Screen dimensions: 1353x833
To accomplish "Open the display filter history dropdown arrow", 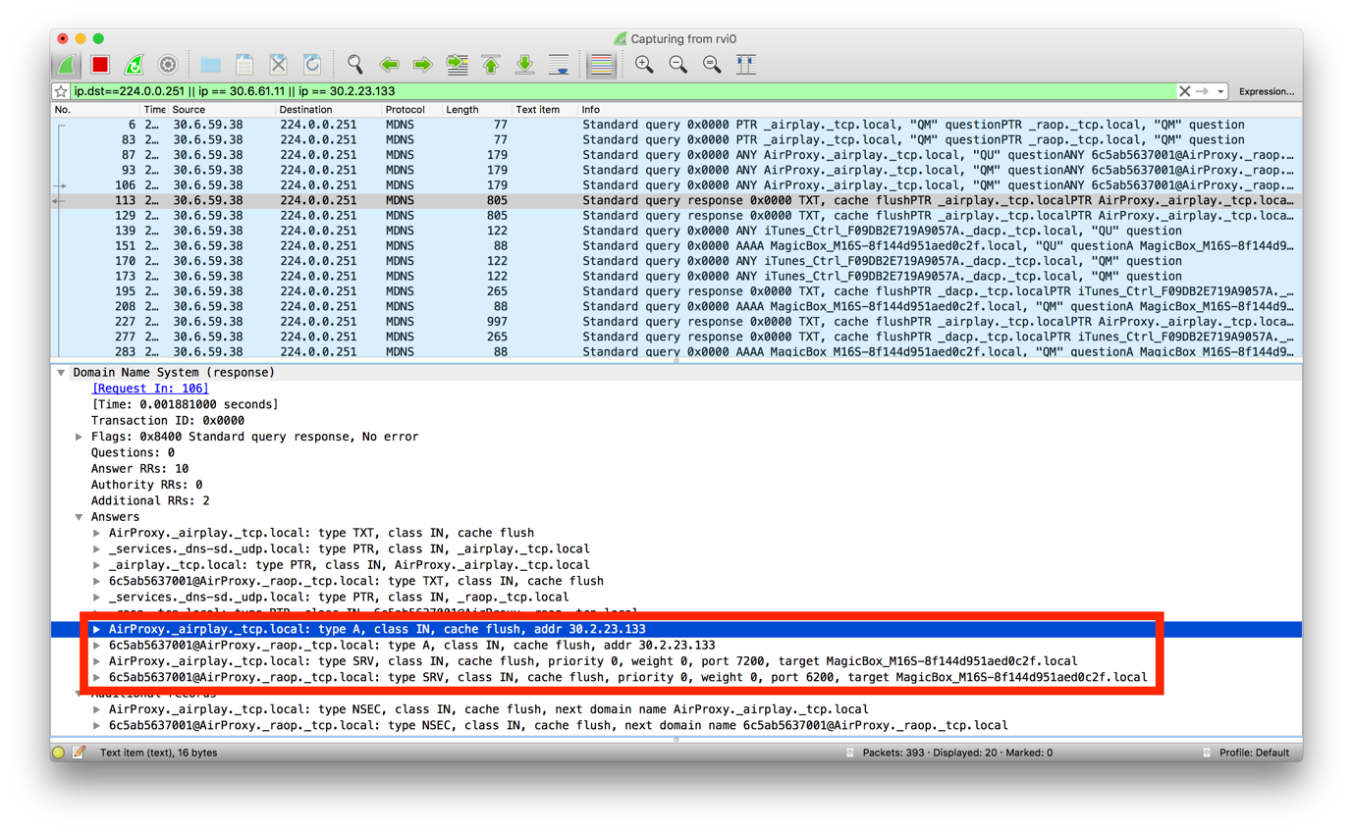I will [1220, 91].
